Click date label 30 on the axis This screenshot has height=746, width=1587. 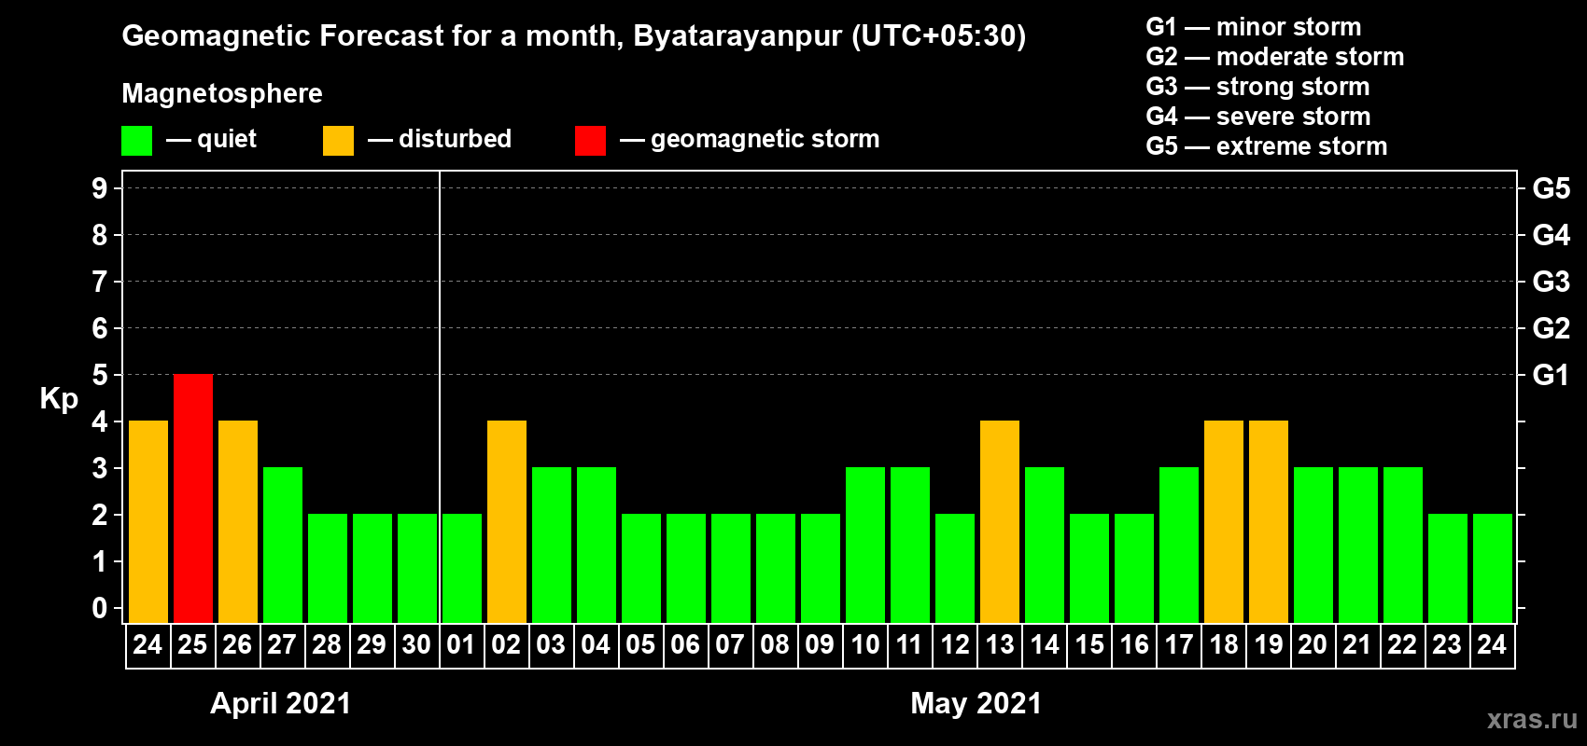click(x=416, y=644)
